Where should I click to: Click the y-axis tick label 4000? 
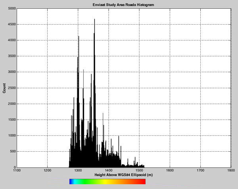tap(12, 40)
